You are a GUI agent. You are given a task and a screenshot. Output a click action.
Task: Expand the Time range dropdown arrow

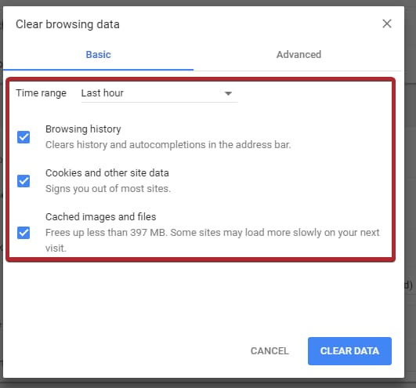[228, 93]
